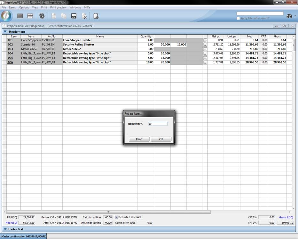Enable Apply filter after search checkbox
The image size is (298, 239).
[238, 18]
